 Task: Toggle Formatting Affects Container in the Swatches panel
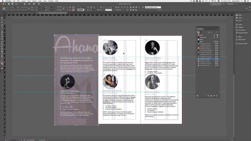click(x=201, y=32)
